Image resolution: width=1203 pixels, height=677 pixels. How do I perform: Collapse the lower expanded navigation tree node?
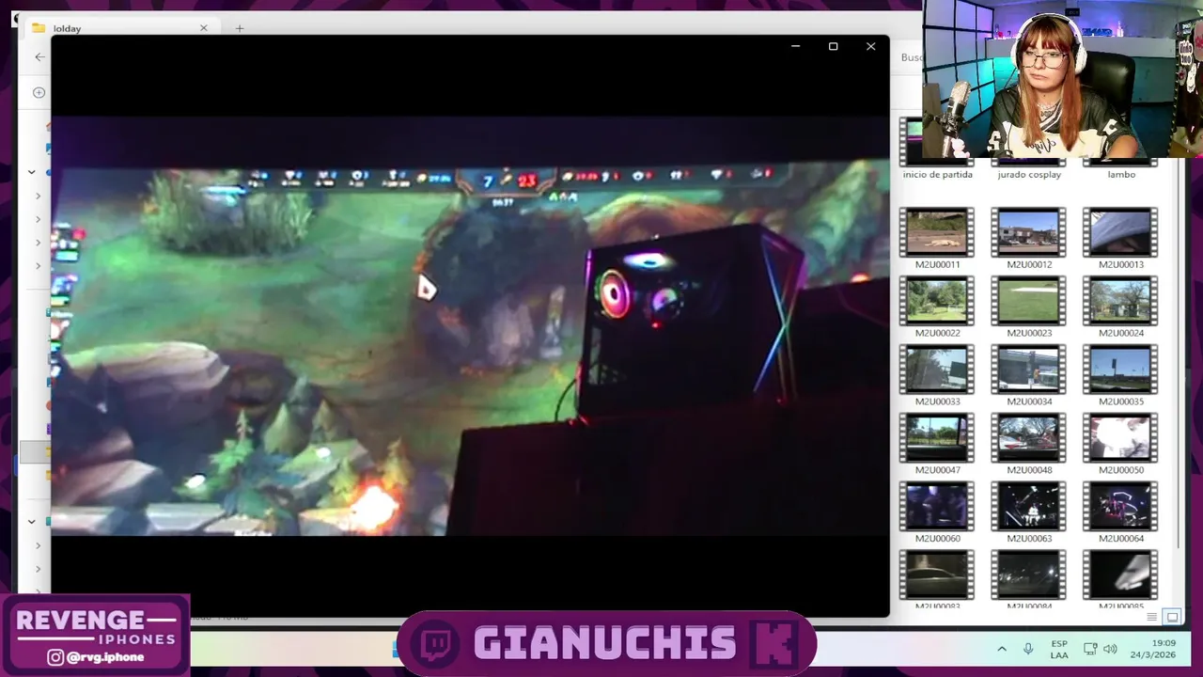[32, 521]
